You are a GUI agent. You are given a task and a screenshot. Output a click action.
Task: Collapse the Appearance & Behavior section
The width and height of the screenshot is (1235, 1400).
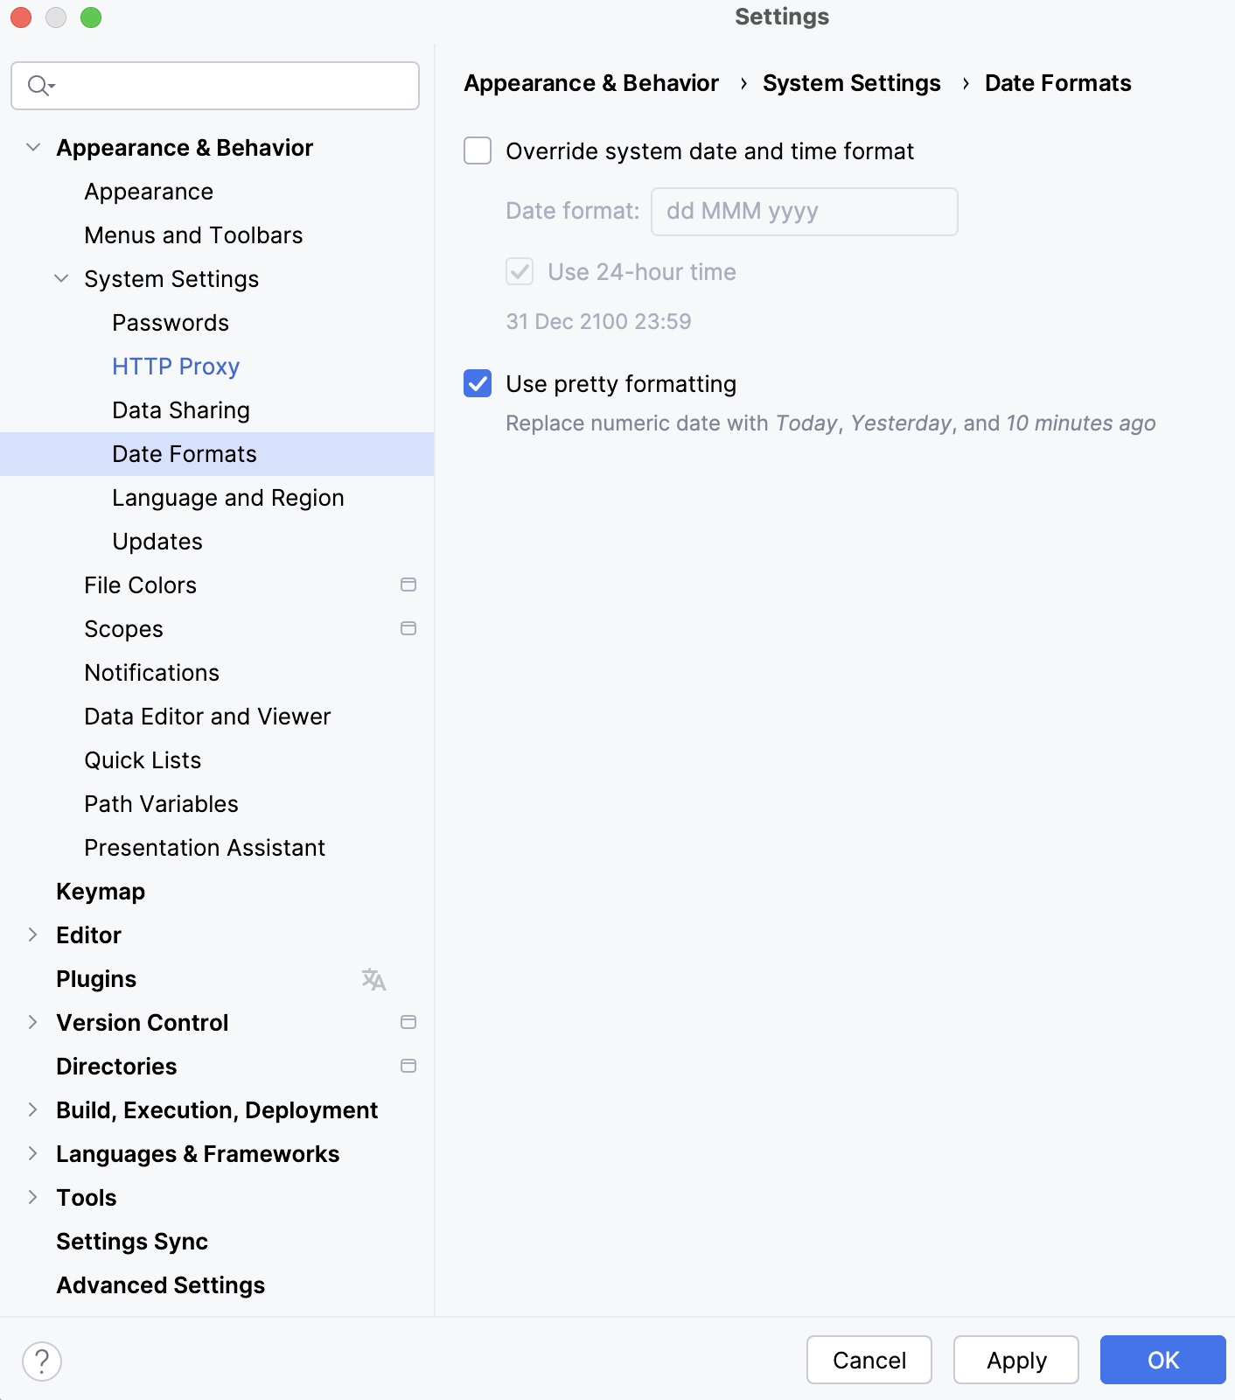(32, 147)
